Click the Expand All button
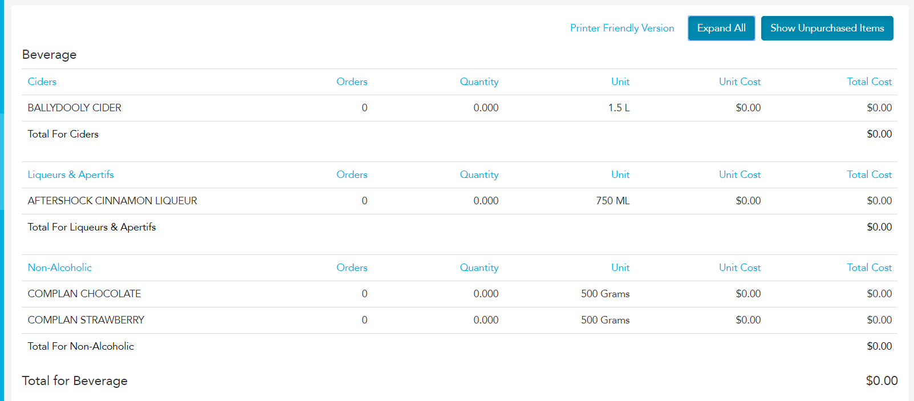Image resolution: width=914 pixels, height=401 pixels. [721, 28]
